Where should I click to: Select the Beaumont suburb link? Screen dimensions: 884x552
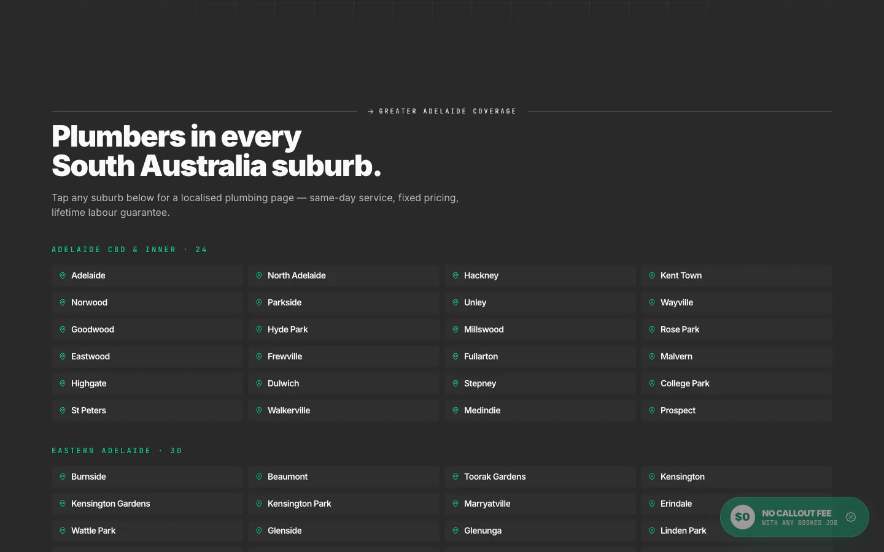click(344, 477)
